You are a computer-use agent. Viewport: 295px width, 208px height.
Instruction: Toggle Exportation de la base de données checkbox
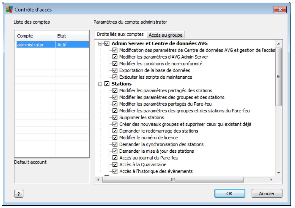(115, 71)
